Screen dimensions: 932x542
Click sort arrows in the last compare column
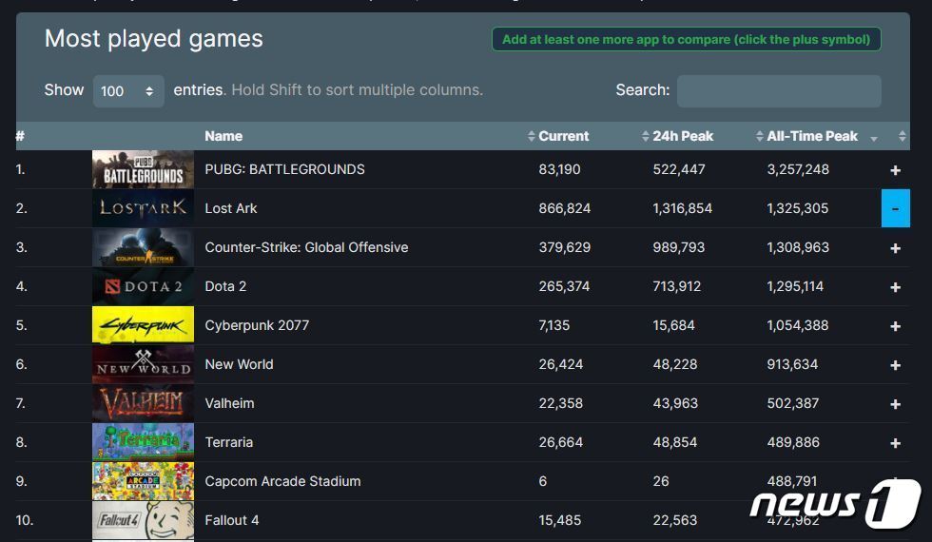(902, 136)
